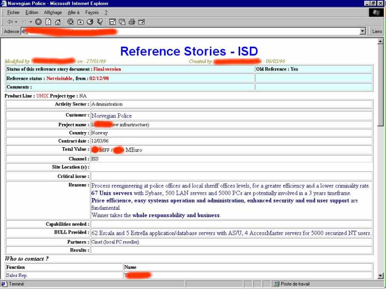The image size is (386, 289).
Task: Click inside the Adresse input field
Action: [193, 31]
